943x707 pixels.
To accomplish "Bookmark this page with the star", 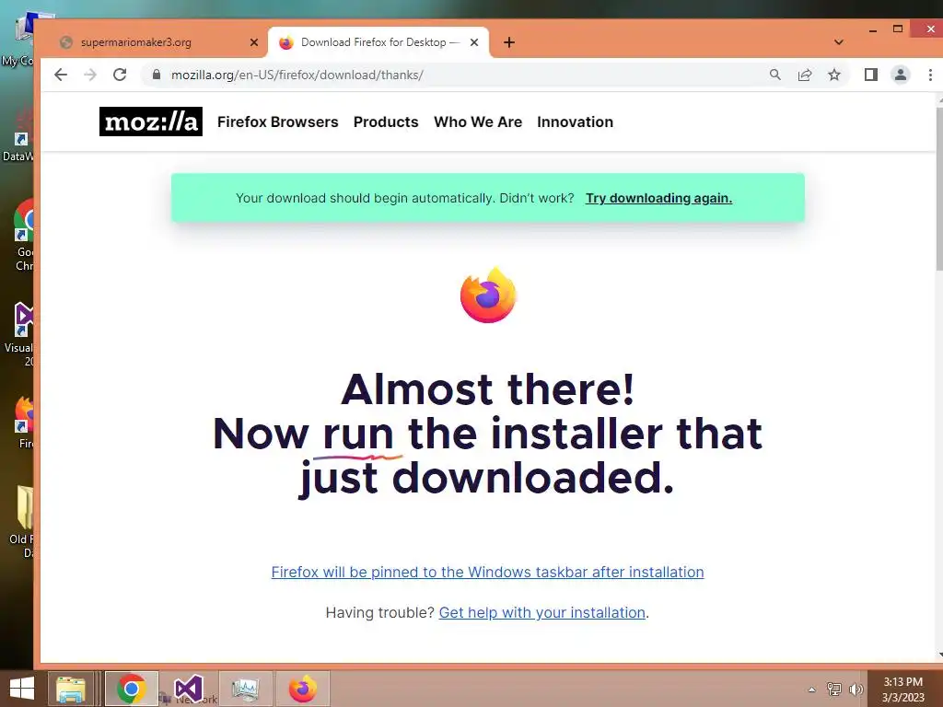I will 834,75.
